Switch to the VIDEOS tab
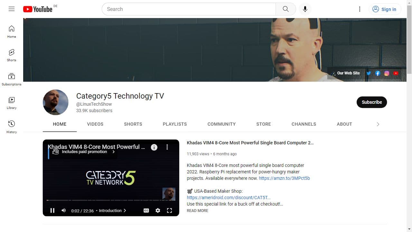The image size is (412, 232). pyautogui.click(x=95, y=124)
